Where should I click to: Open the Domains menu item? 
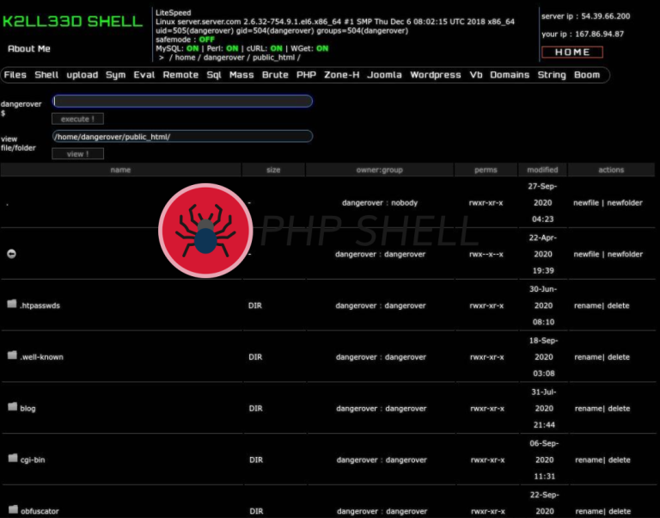pyautogui.click(x=510, y=75)
